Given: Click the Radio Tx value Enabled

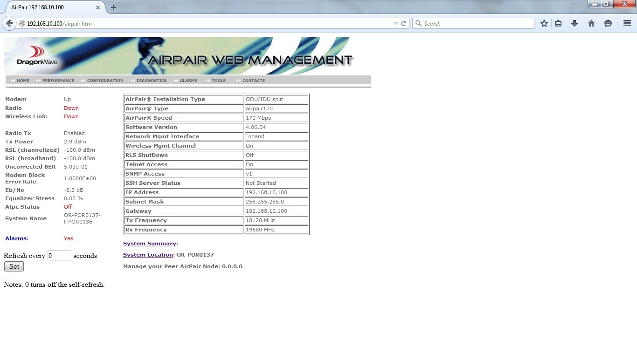Looking at the screenshot, I should pyautogui.click(x=75, y=133).
